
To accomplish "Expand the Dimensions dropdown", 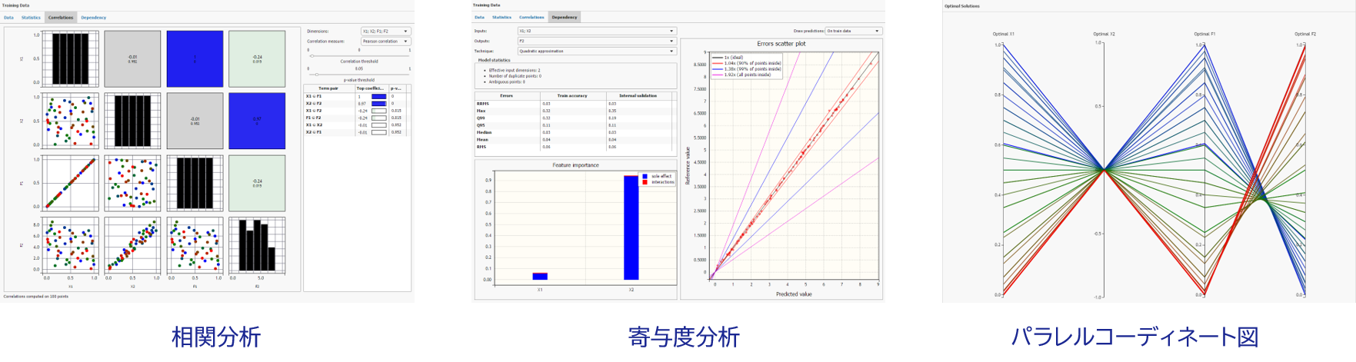I will [385, 32].
